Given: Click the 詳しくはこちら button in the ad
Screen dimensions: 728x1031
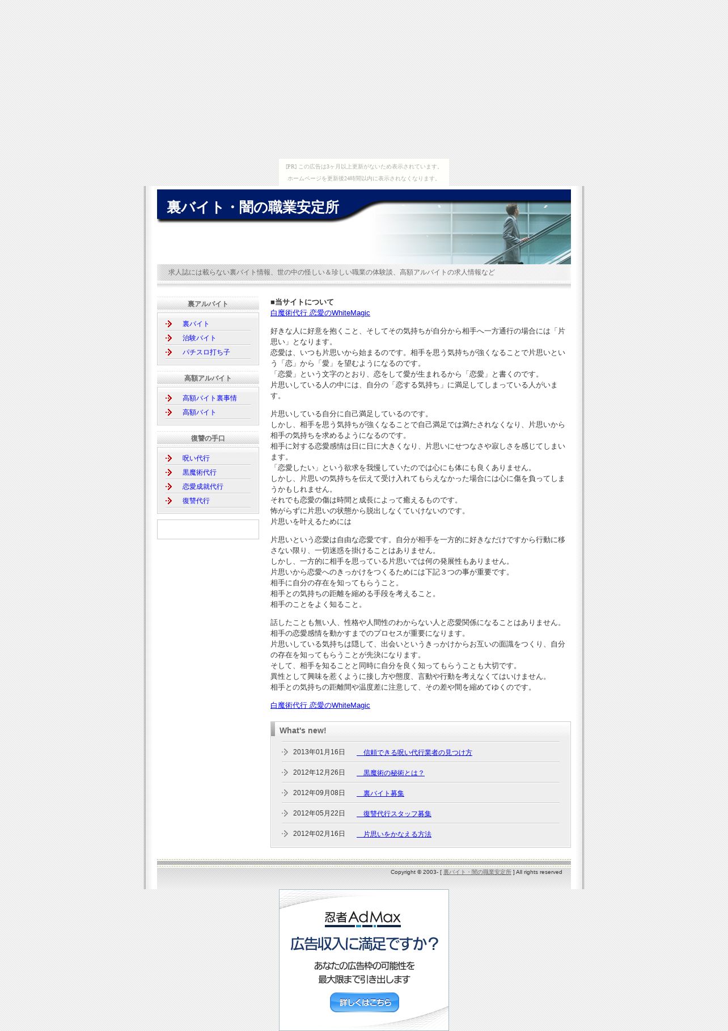Looking at the screenshot, I should tap(365, 1002).
